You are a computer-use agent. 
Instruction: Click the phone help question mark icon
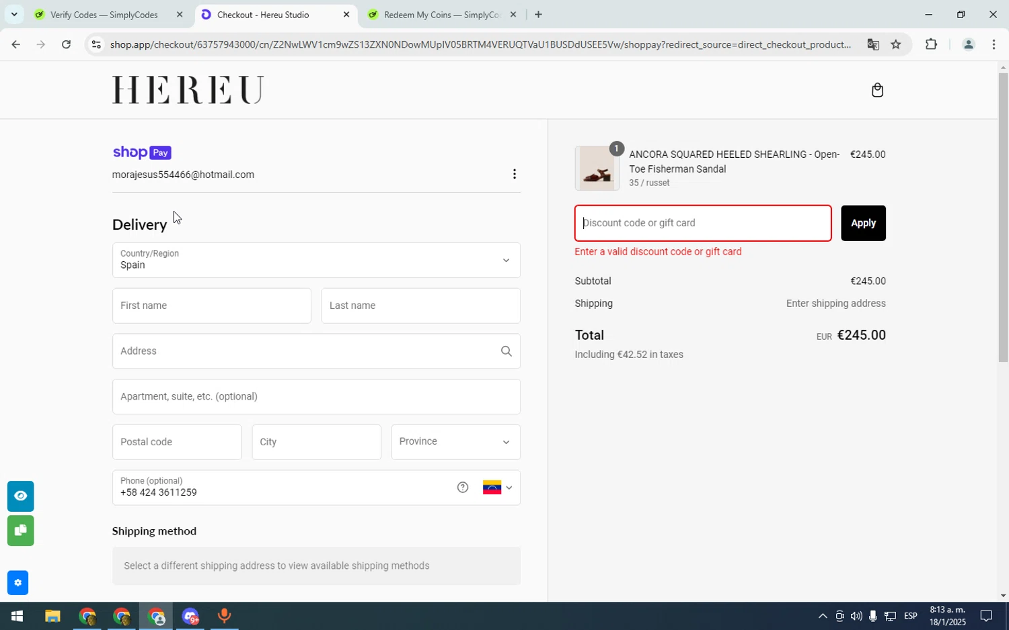click(x=463, y=488)
